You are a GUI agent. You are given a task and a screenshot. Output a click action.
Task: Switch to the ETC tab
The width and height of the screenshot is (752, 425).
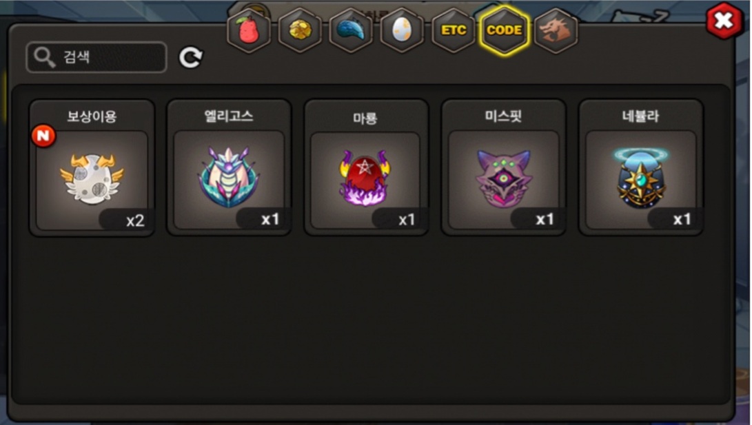(454, 31)
